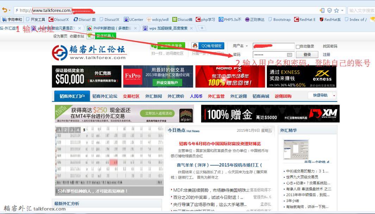Click the 韬客外汇论坛 site logo
This screenshot has height=214, width=375.
point(89,52)
